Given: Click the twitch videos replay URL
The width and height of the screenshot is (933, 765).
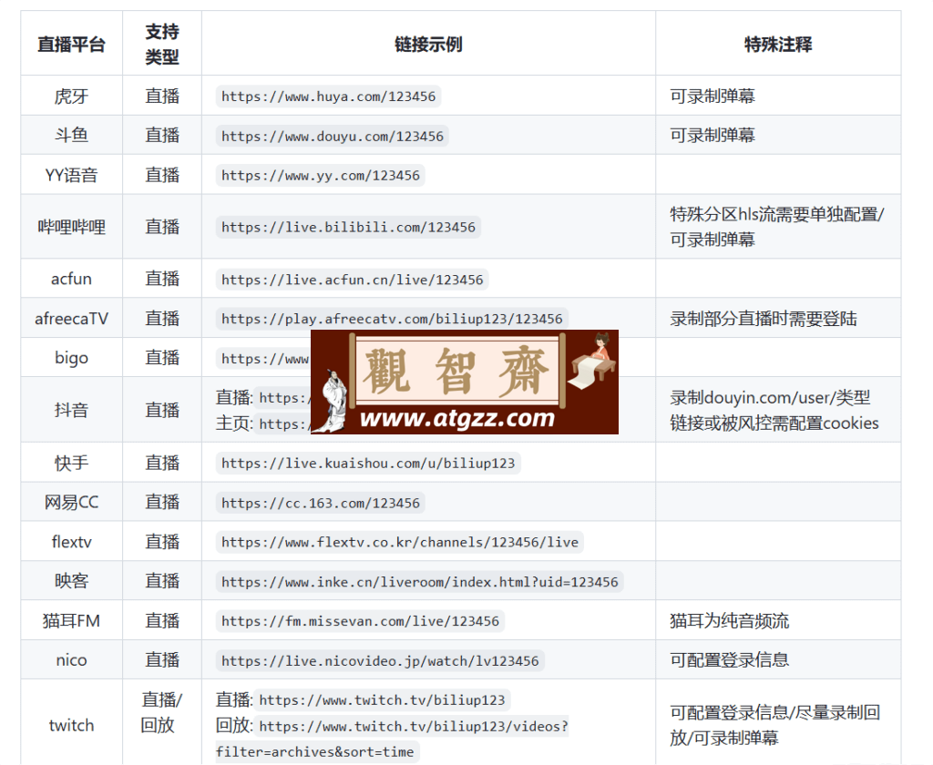Looking at the screenshot, I should [393, 739].
